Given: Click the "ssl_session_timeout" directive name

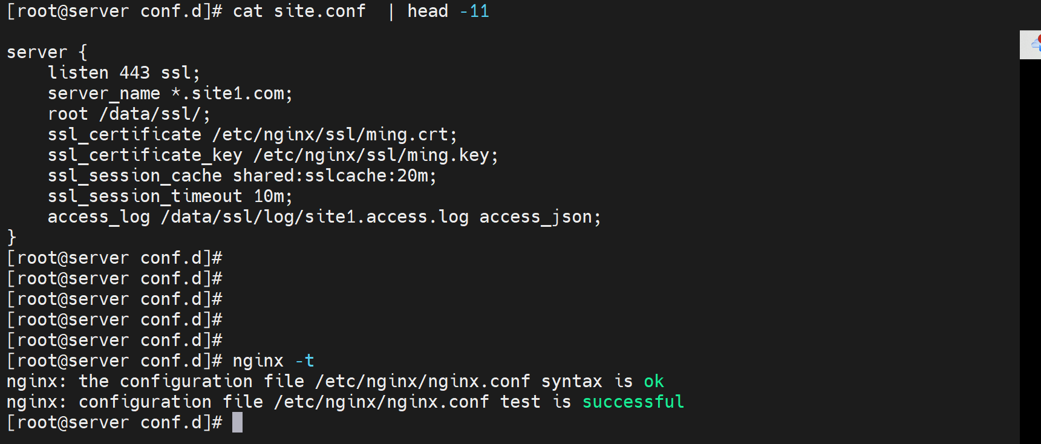Looking at the screenshot, I should (145, 196).
